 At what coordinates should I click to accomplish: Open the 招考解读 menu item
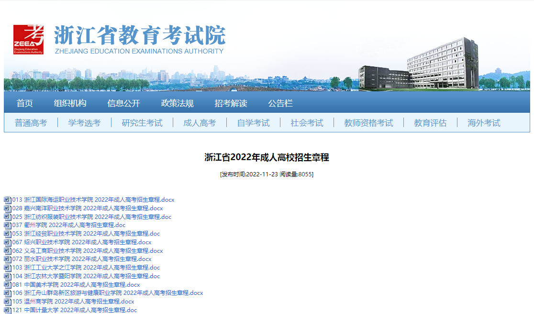(x=231, y=103)
